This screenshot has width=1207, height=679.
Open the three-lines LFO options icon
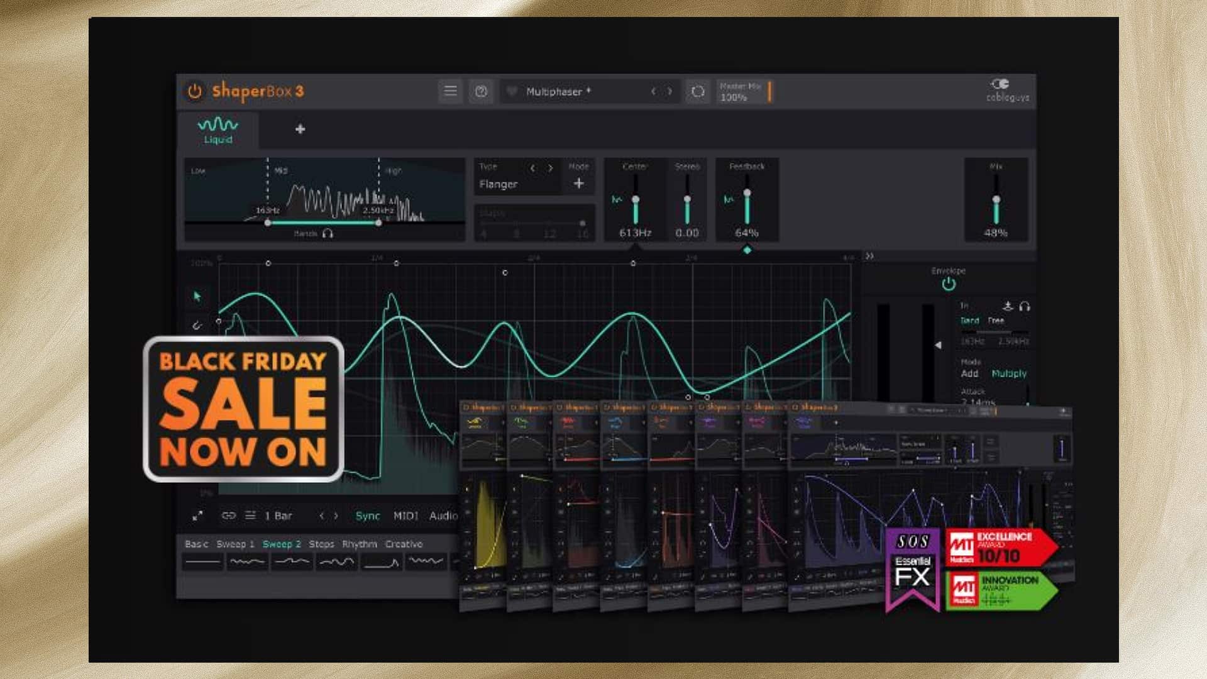[250, 516]
